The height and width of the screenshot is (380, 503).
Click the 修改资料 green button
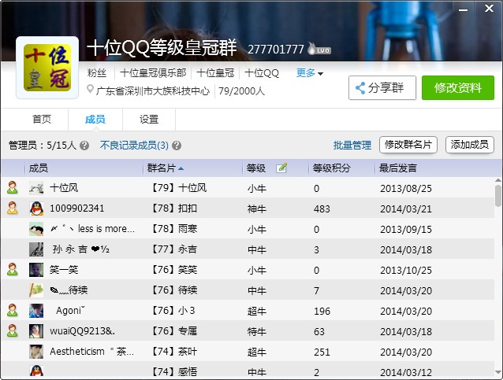click(x=458, y=87)
